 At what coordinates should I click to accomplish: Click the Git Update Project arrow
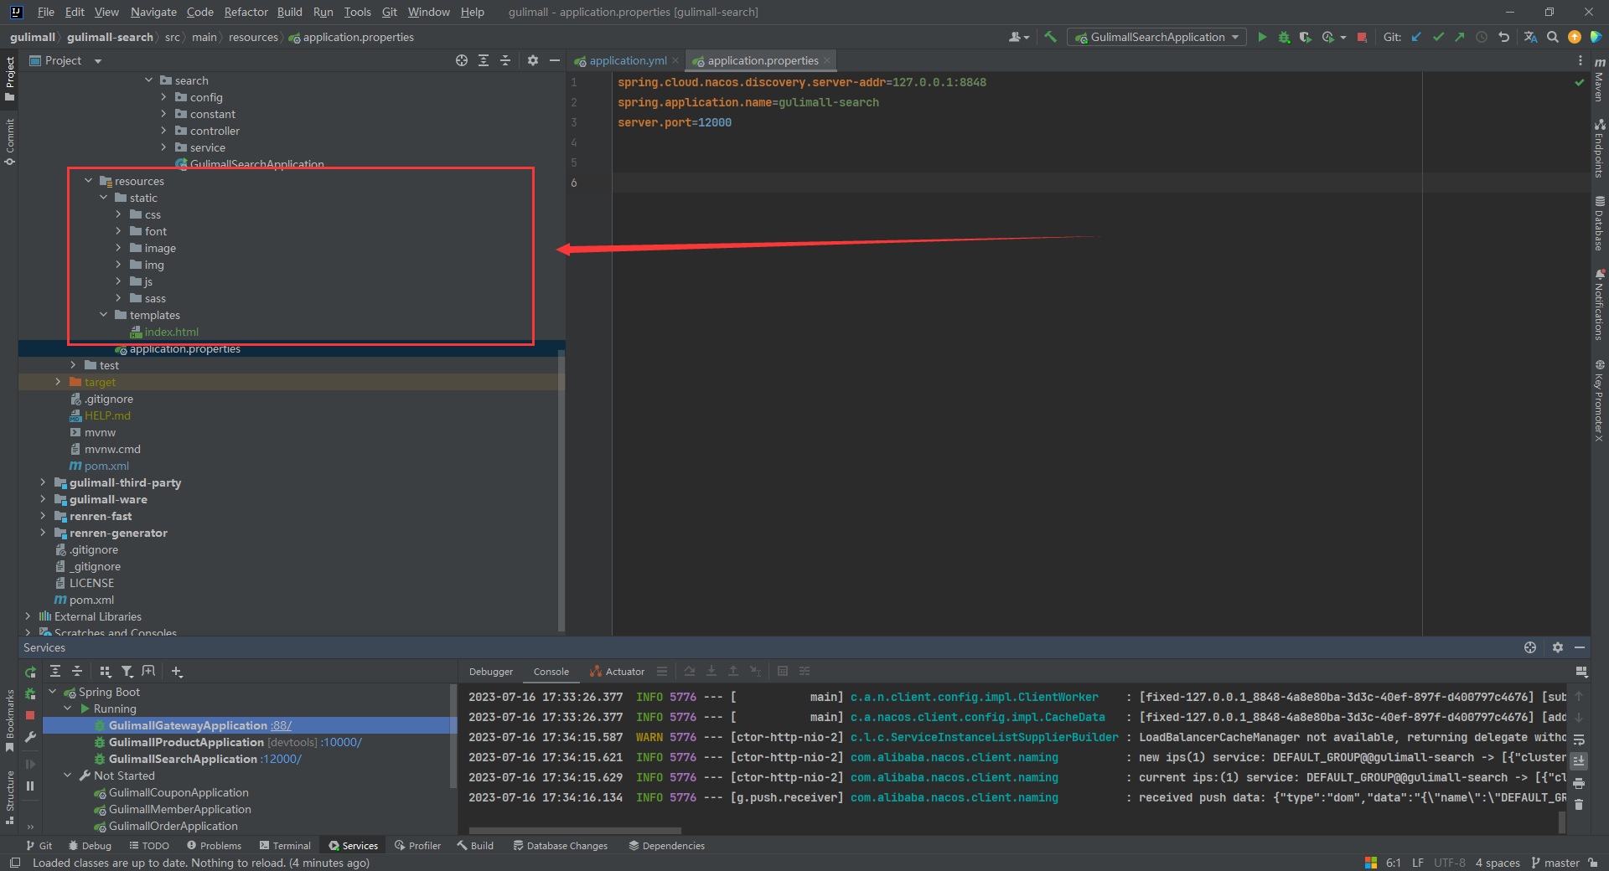click(1416, 37)
